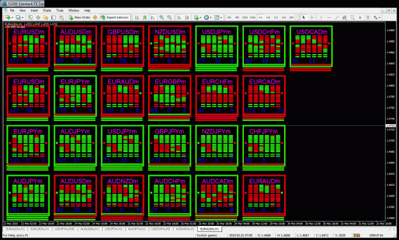The image size is (399, 240).
Task: Open the Strategy Tester
Action: point(61,17)
